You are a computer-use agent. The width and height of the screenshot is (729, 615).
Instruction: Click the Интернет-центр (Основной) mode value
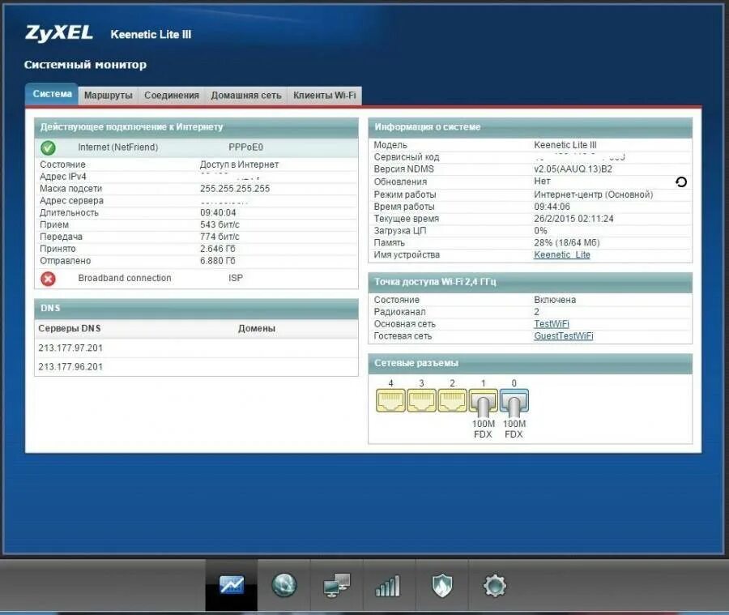(593, 194)
